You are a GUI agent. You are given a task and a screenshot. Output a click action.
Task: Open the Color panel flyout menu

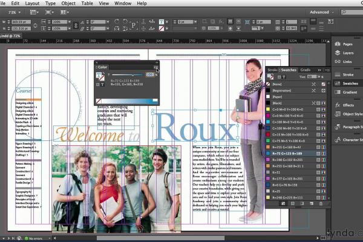tap(155, 67)
